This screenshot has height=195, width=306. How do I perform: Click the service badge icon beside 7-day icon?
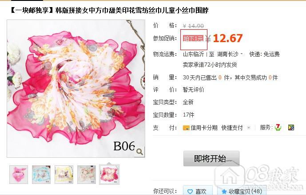[x=291, y=128]
